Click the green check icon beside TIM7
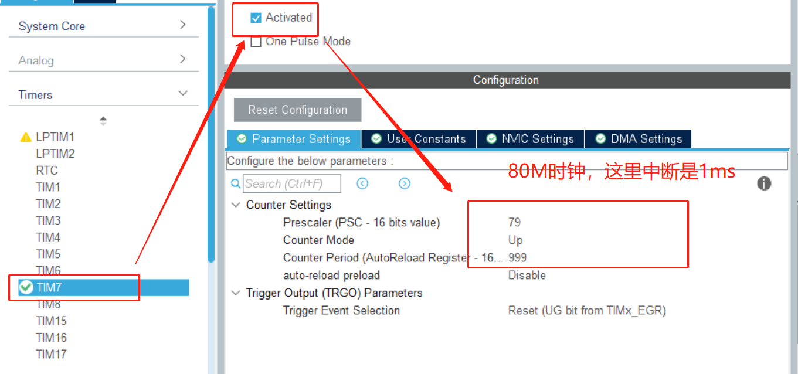798x374 pixels. pos(26,287)
